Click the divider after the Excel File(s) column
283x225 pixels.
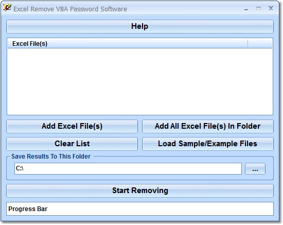point(248,44)
